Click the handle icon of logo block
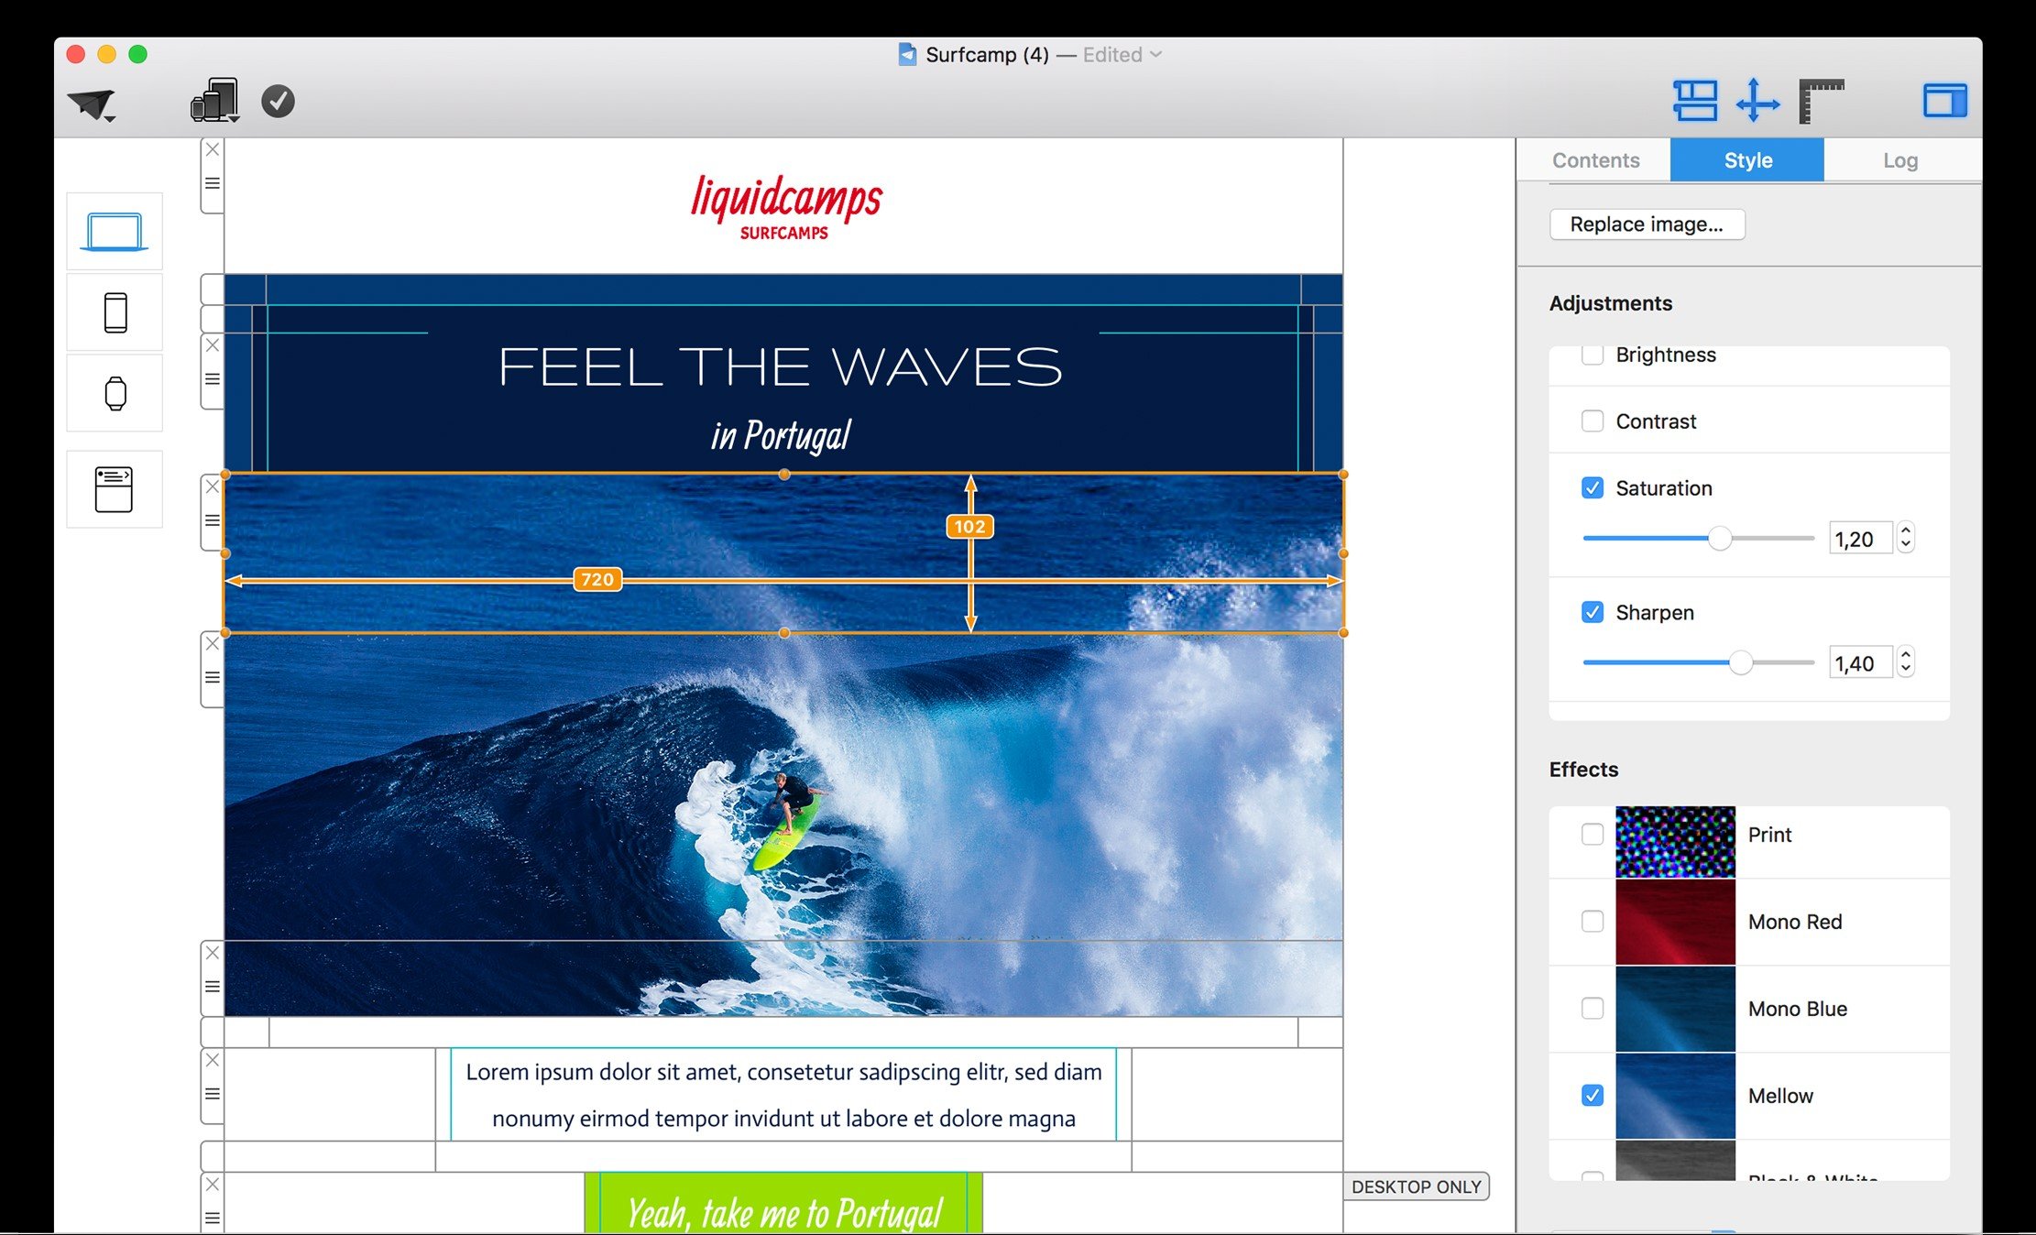 pyautogui.click(x=213, y=183)
